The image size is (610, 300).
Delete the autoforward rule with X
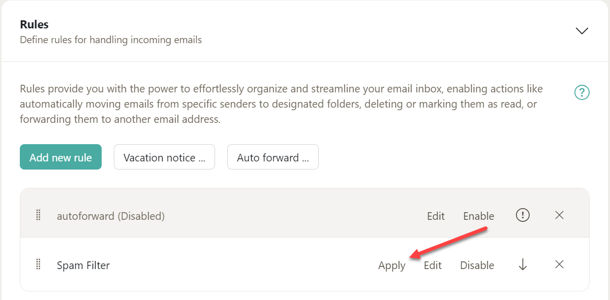559,215
